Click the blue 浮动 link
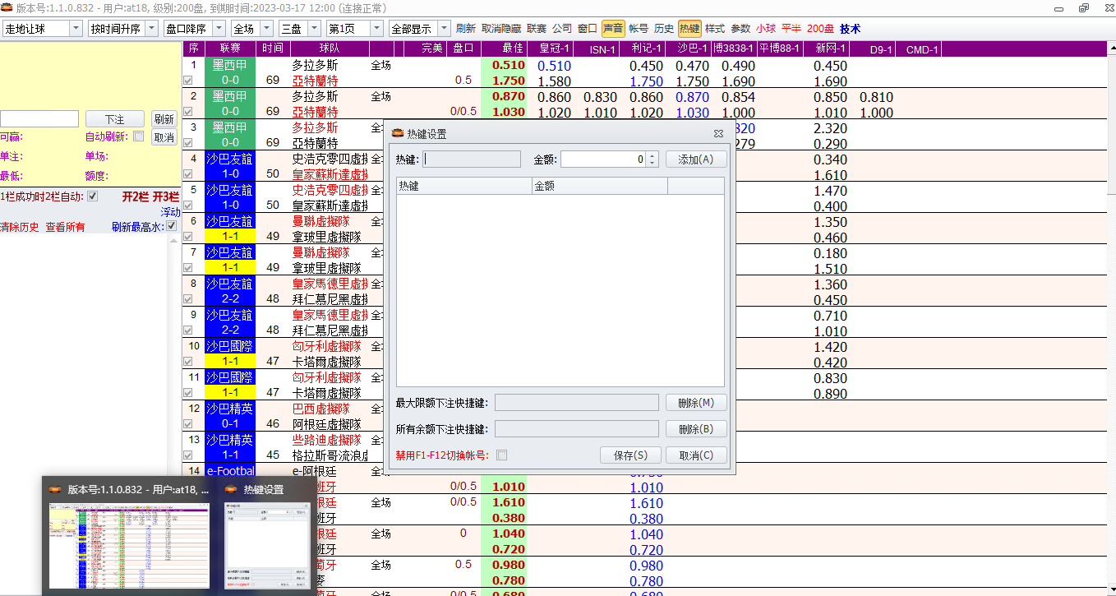 point(170,211)
